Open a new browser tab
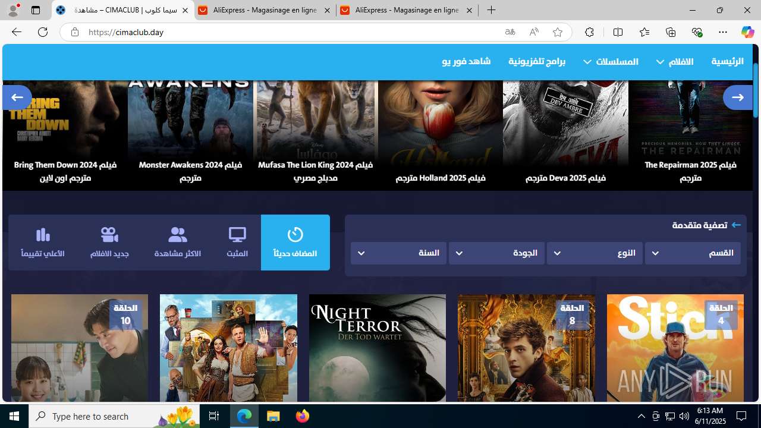This screenshot has width=761, height=428. point(491,10)
